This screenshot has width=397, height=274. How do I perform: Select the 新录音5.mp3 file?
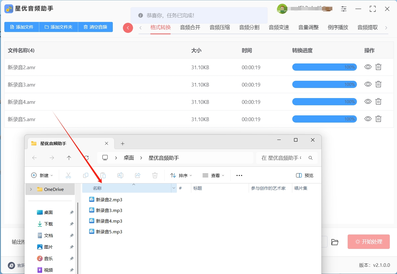106,232
